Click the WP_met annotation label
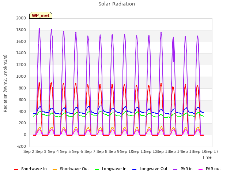The image size is (234, 176). pos(41,15)
